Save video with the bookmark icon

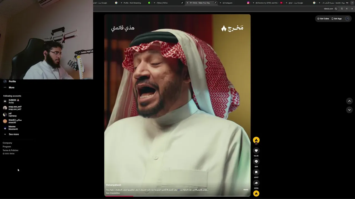256,172
